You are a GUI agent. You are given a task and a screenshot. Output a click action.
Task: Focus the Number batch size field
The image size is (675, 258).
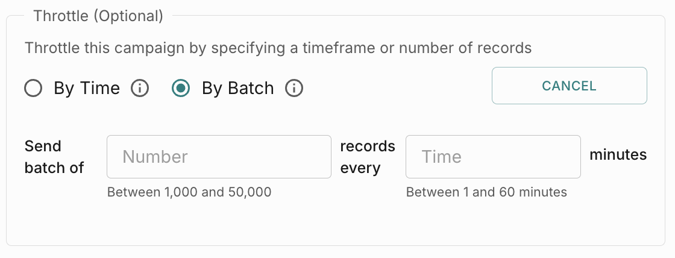(219, 157)
